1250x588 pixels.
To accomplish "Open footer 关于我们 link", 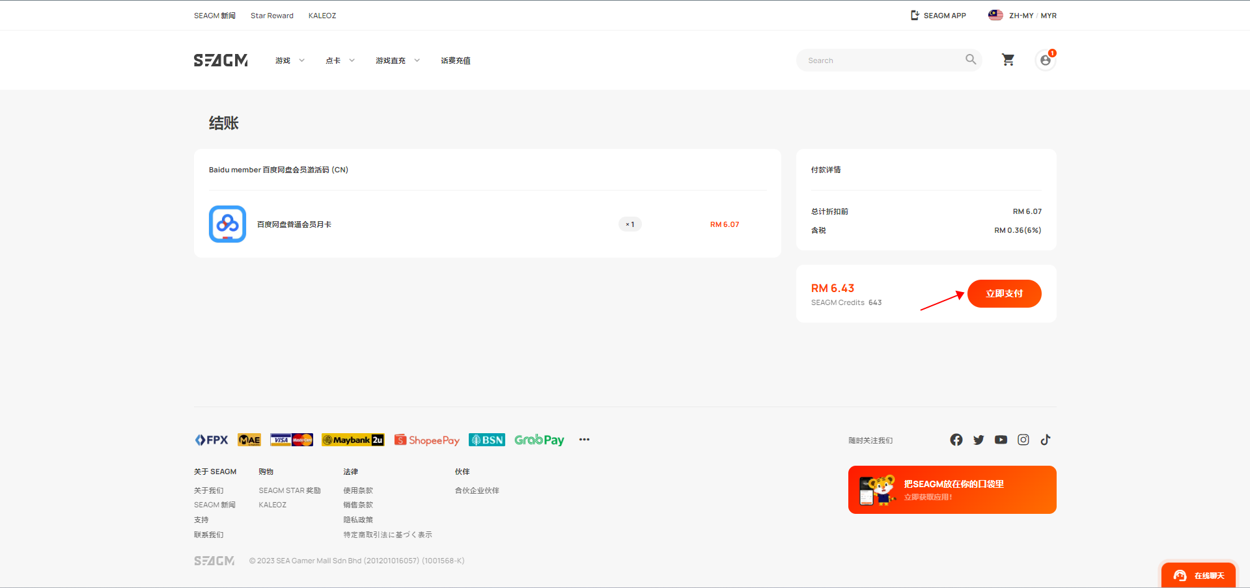I will 208,490.
